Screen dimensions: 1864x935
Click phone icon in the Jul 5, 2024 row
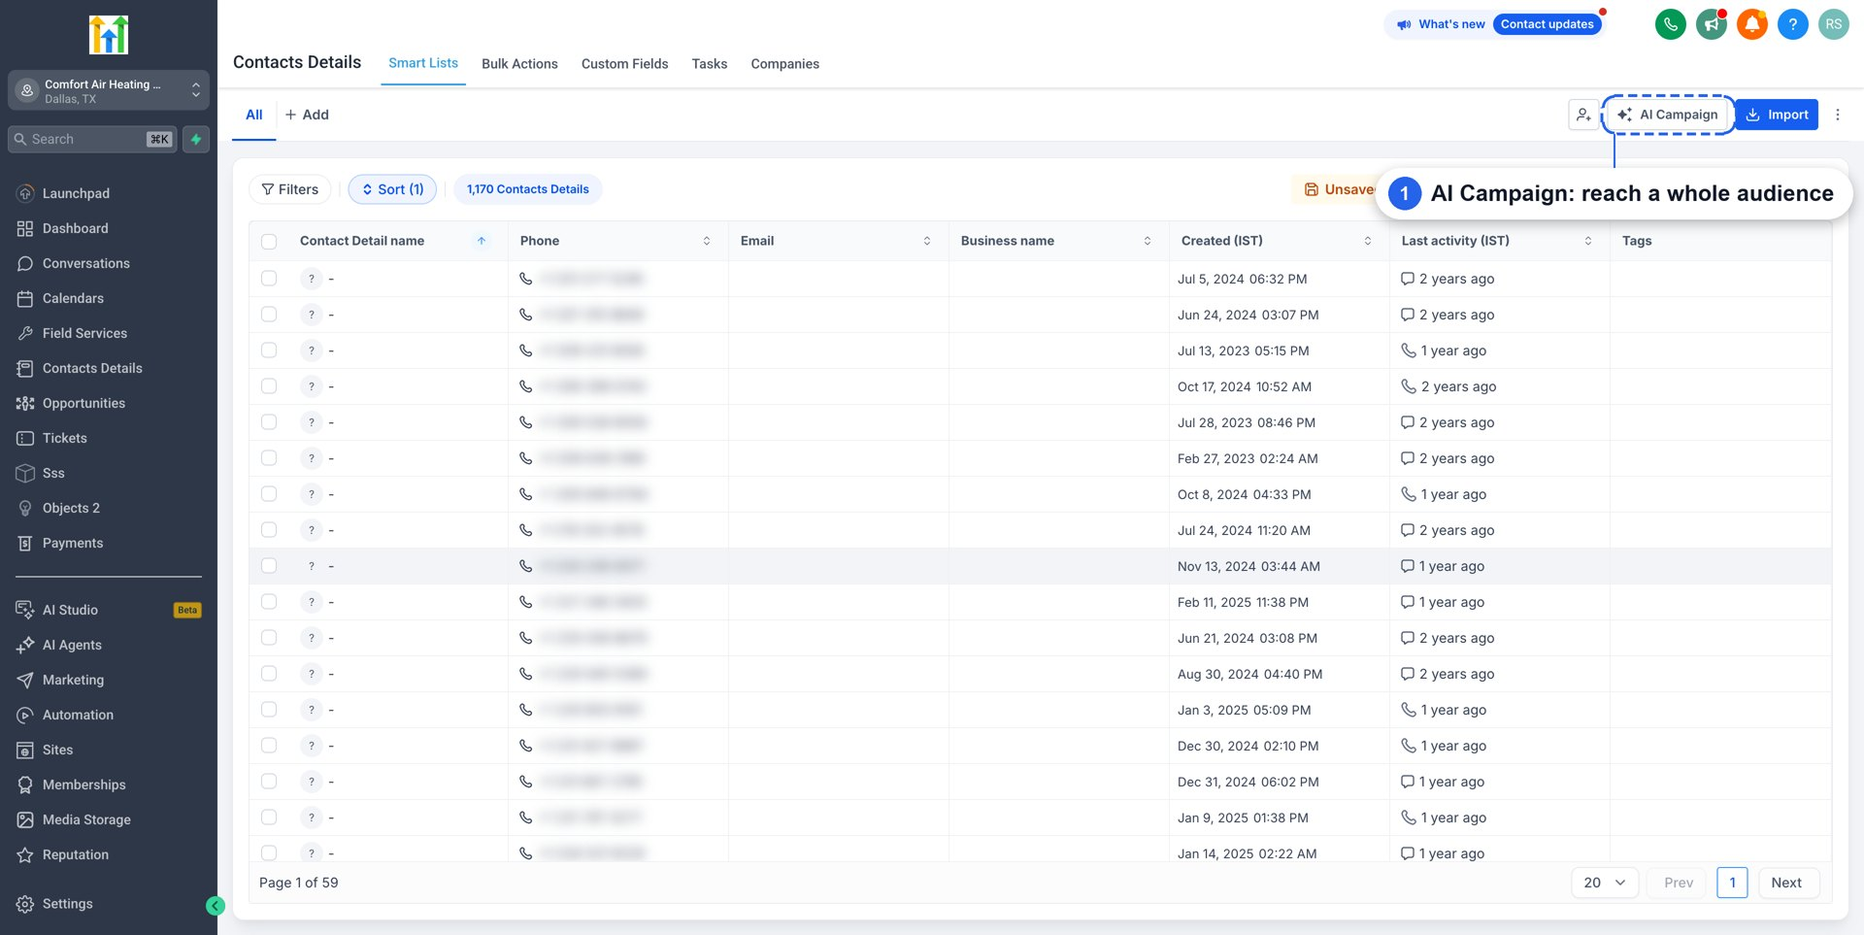[526, 279]
